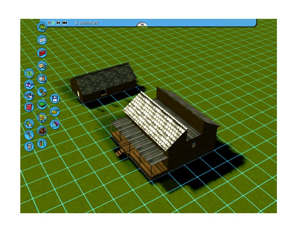Set game speed to double fast-forward

58,23
